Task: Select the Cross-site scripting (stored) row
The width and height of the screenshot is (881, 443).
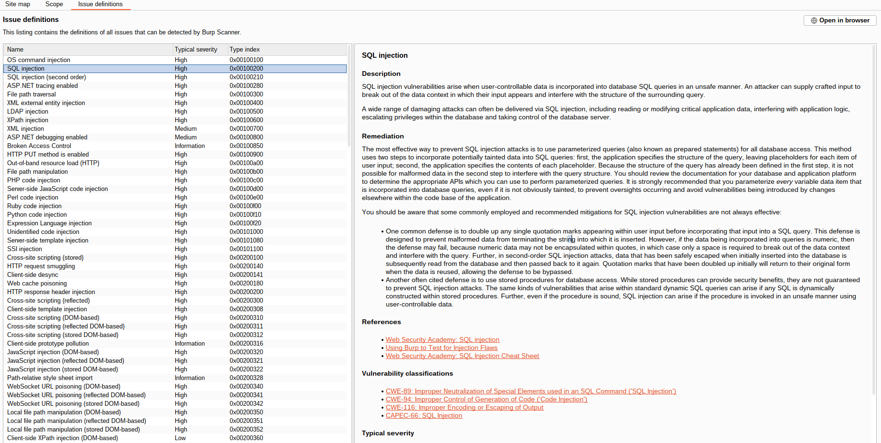Action: pyautogui.click(x=175, y=258)
